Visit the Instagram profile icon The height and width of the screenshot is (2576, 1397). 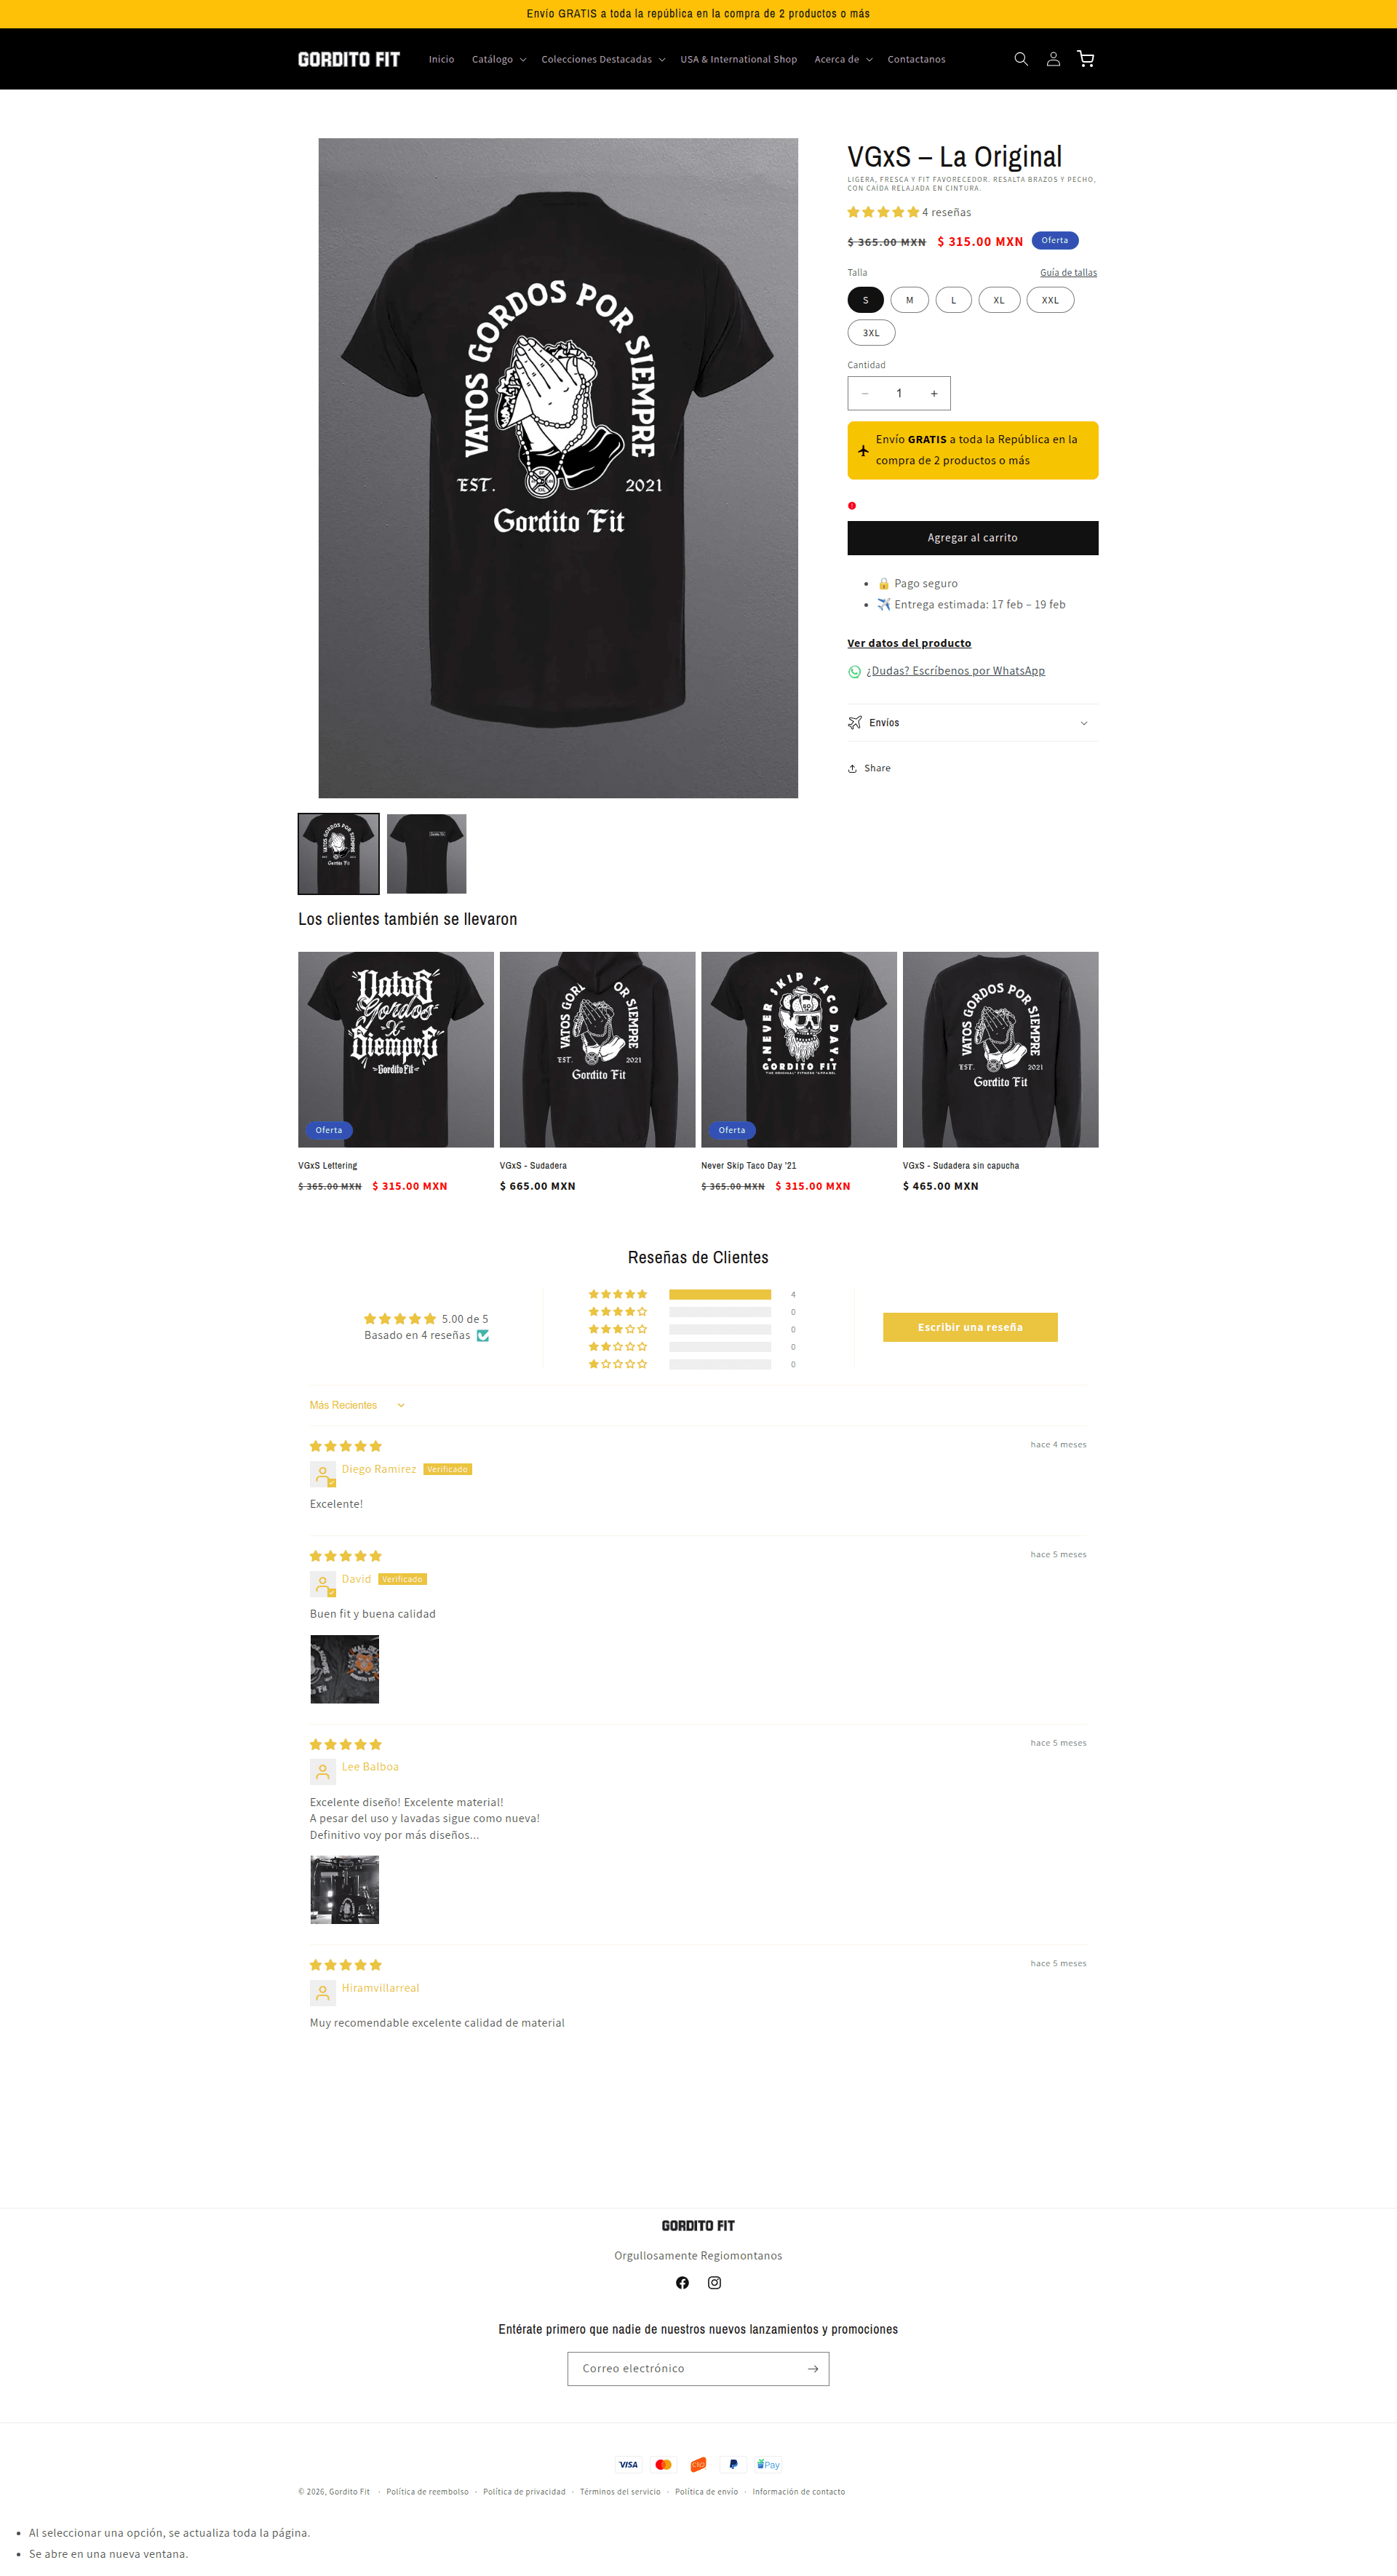point(714,2282)
